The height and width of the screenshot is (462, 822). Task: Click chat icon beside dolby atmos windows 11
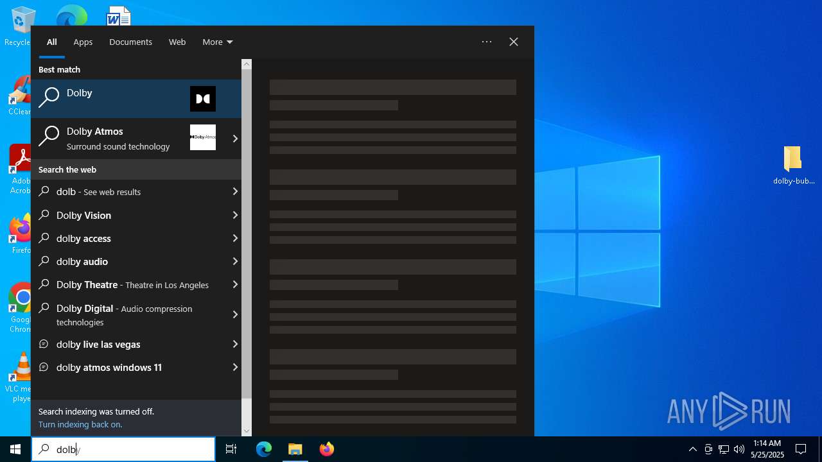(x=44, y=367)
